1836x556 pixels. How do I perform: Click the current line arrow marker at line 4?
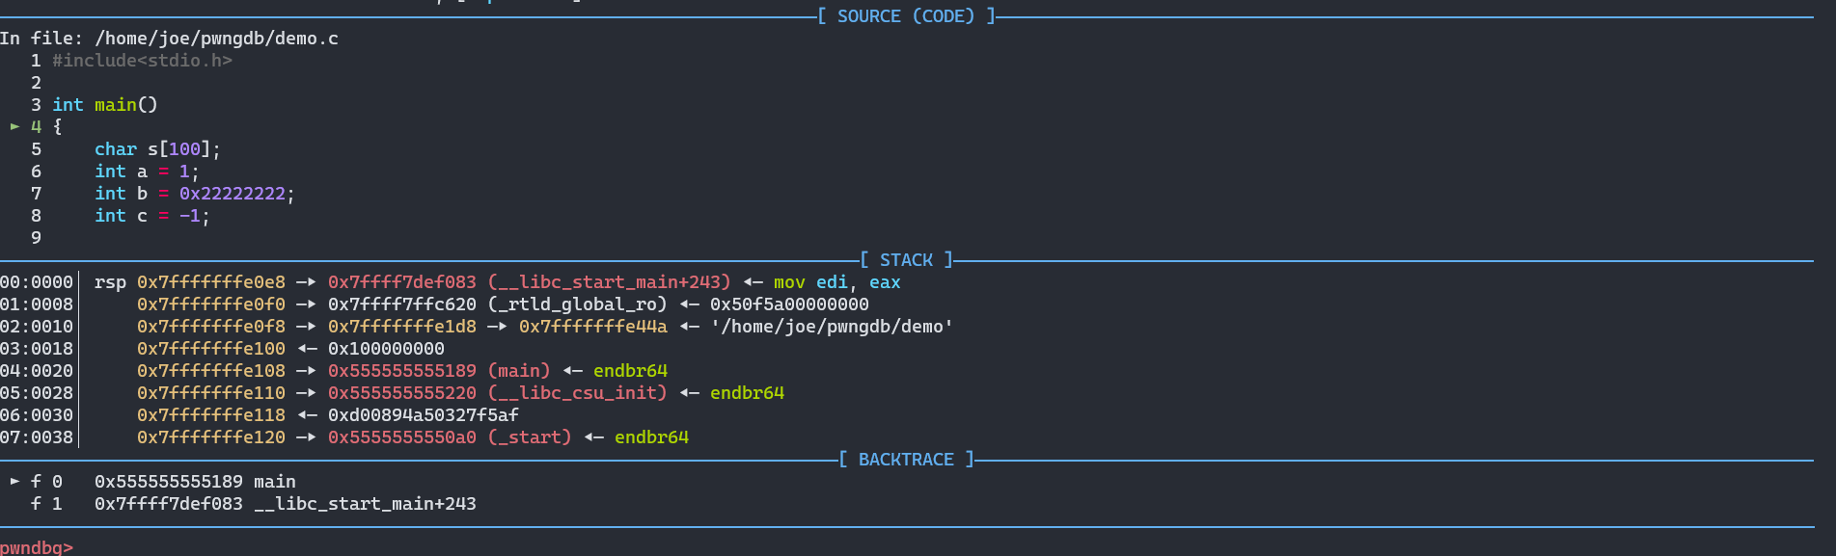click(x=14, y=126)
